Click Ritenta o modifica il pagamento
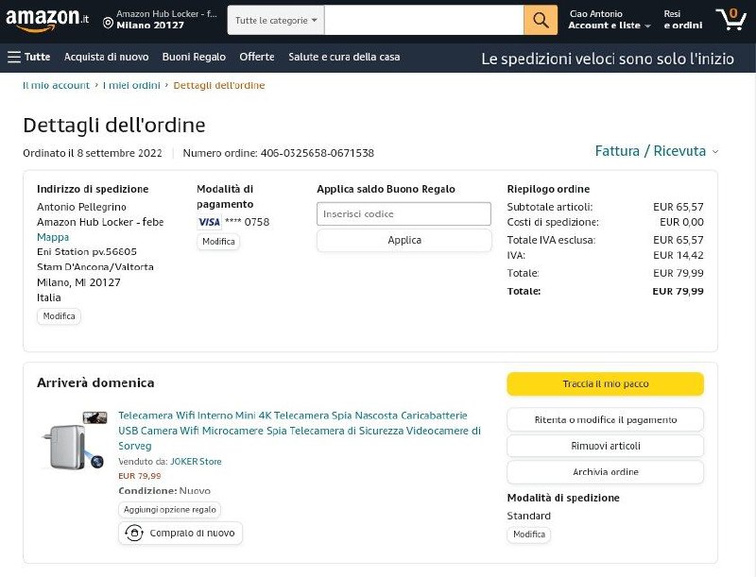756x577 pixels. pos(605,419)
